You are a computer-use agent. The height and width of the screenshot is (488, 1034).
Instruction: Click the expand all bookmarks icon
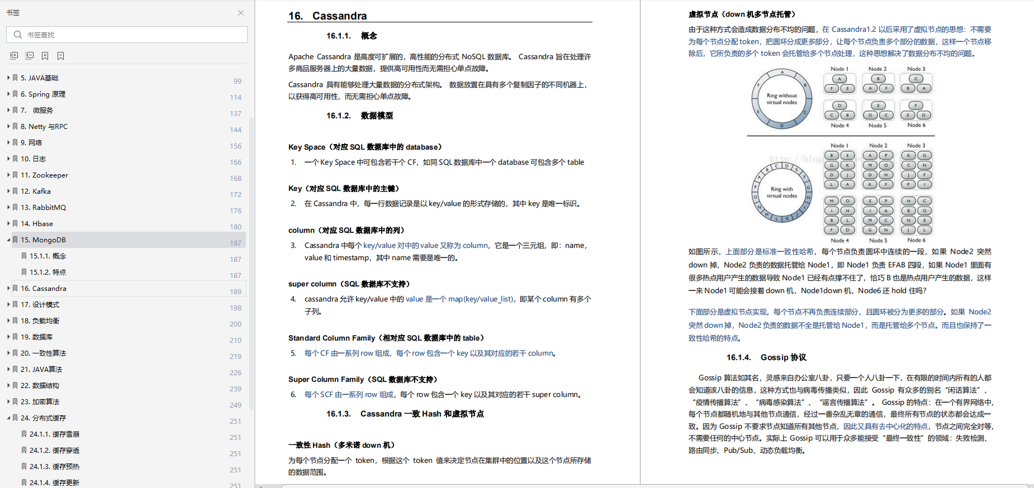(x=14, y=56)
